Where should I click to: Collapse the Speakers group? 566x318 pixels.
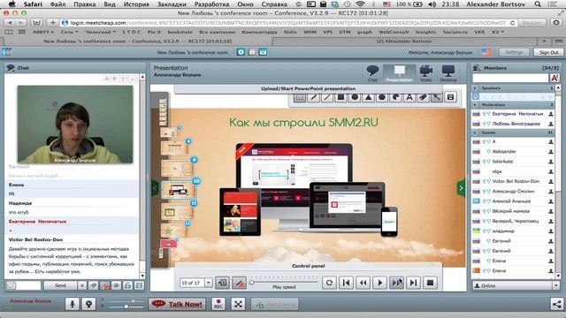(x=475, y=88)
